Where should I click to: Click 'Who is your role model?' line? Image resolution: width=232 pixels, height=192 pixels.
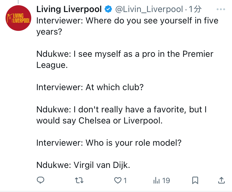[x=109, y=143]
